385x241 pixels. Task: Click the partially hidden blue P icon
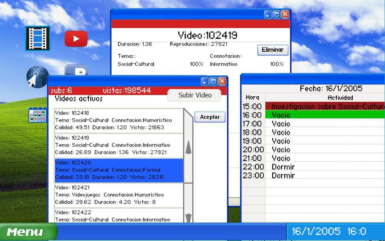tap(76, 71)
